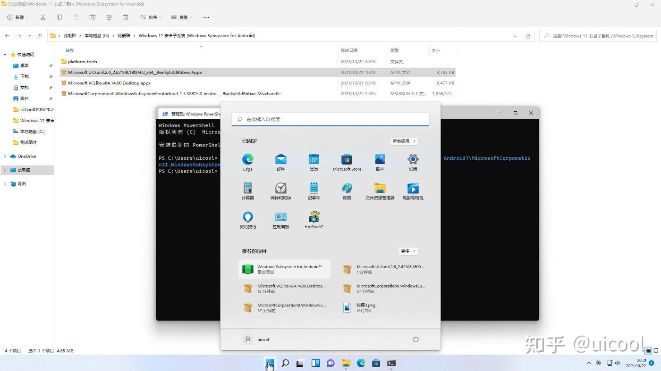Open the View (查看) dropdown
Viewport: 661px width, 371px height.
[x=181, y=17]
